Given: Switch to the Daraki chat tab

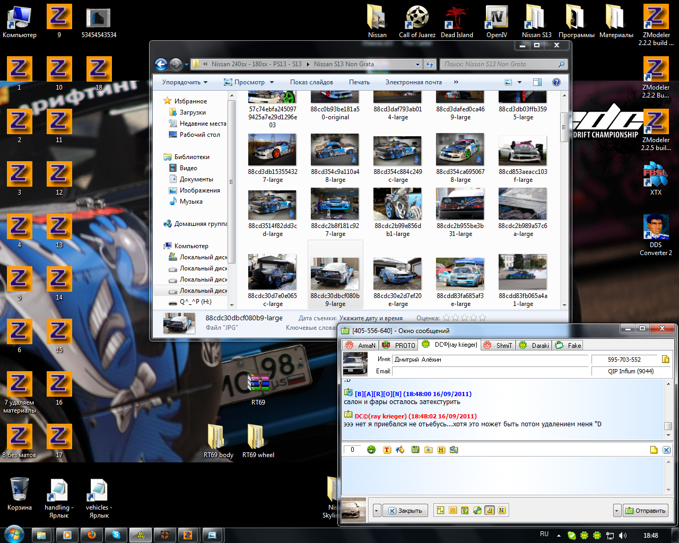Looking at the screenshot, I should point(535,345).
